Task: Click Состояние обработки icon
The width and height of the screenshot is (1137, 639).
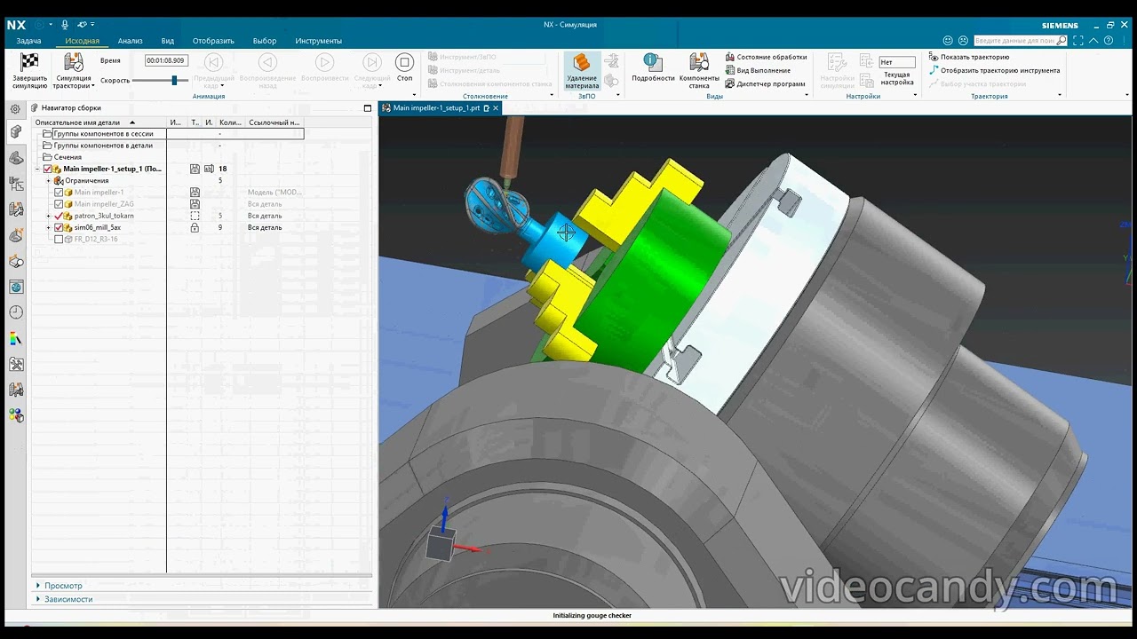Action: pos(730,57)
